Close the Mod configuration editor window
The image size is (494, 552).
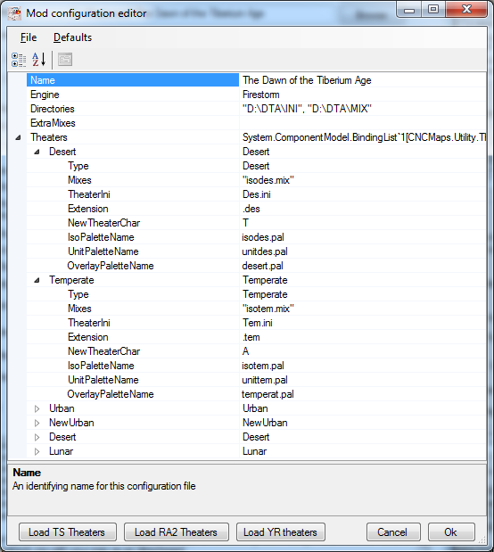pos(466,10)
